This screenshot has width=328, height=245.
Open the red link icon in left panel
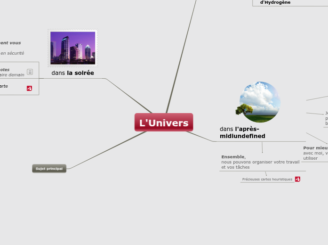[29, 88]
